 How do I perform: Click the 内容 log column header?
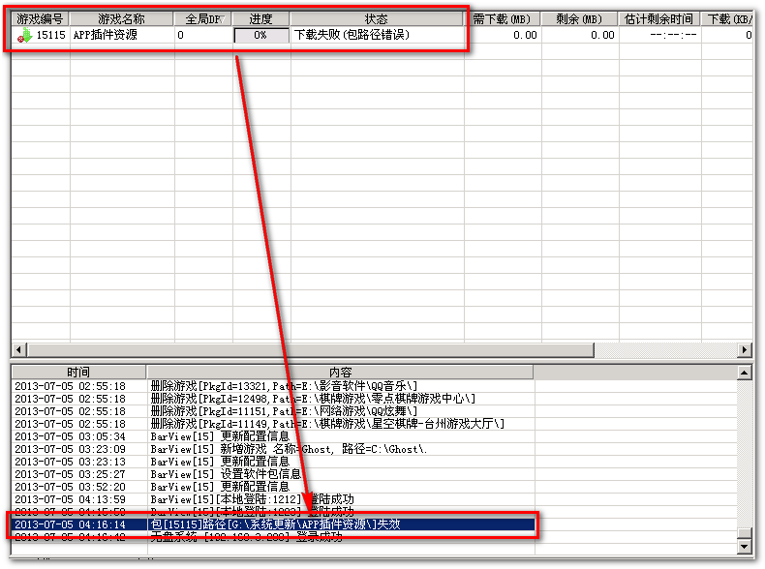click(340, 372)
